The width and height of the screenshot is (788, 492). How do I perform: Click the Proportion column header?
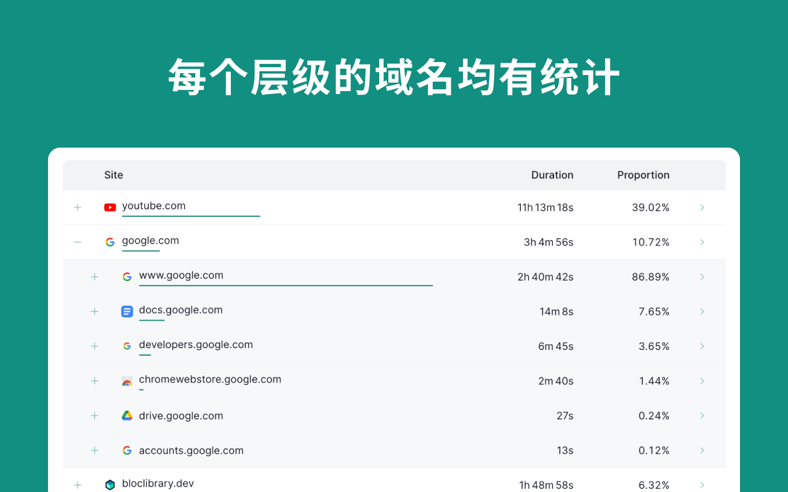(x=643, y=175)
